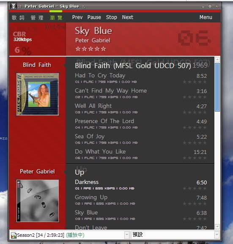Click the 1969 album year
Screen dimensions: 233x244
coord(200,66)
